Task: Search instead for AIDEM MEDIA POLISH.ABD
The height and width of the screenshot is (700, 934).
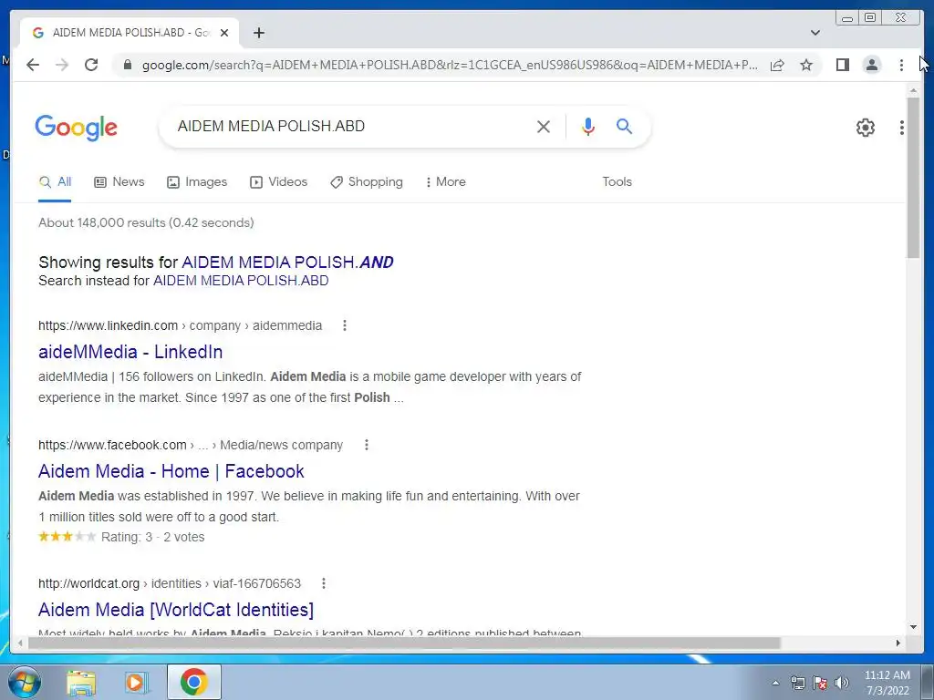Action: click(241, 281)
